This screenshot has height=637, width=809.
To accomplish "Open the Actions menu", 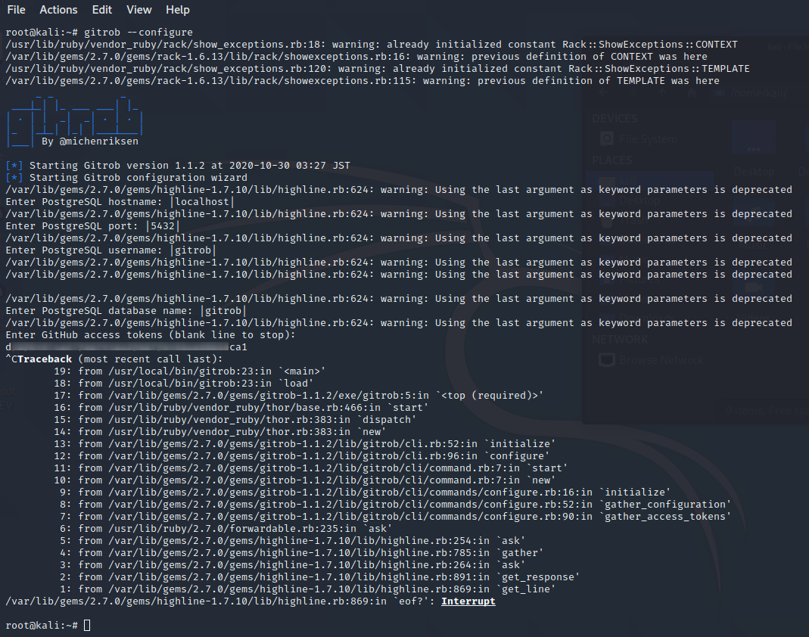I will (x=58, y=10).
